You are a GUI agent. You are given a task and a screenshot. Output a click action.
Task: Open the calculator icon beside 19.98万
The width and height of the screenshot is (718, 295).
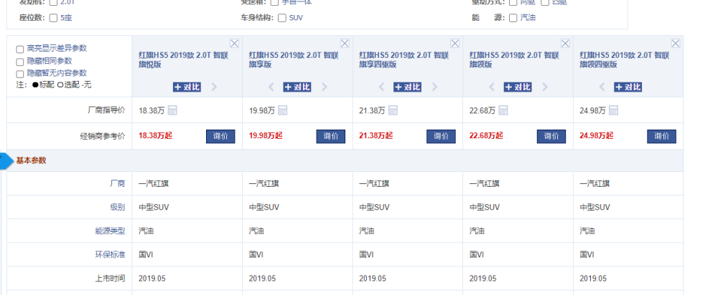282,110
